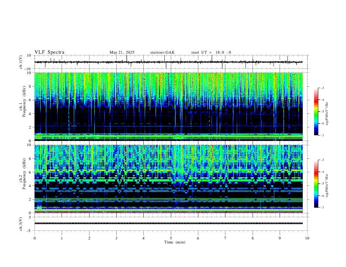Click the 'station=GAK' label

tap(162, 52)
